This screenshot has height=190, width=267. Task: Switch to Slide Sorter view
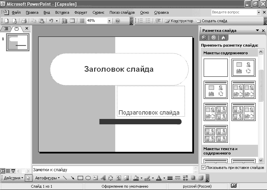[x=8, y=171]
